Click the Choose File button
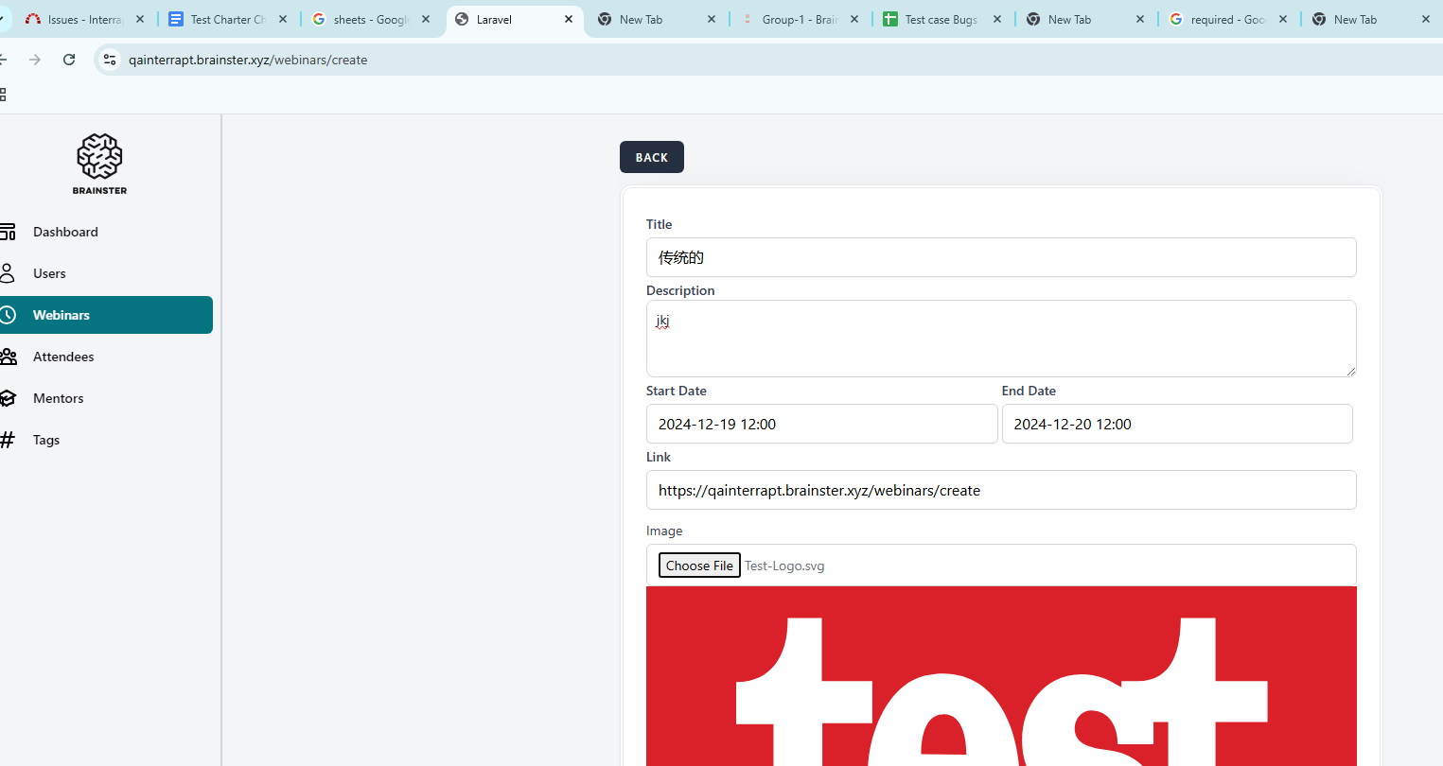Screen dimensions: 1443x766 coord(699,566)
